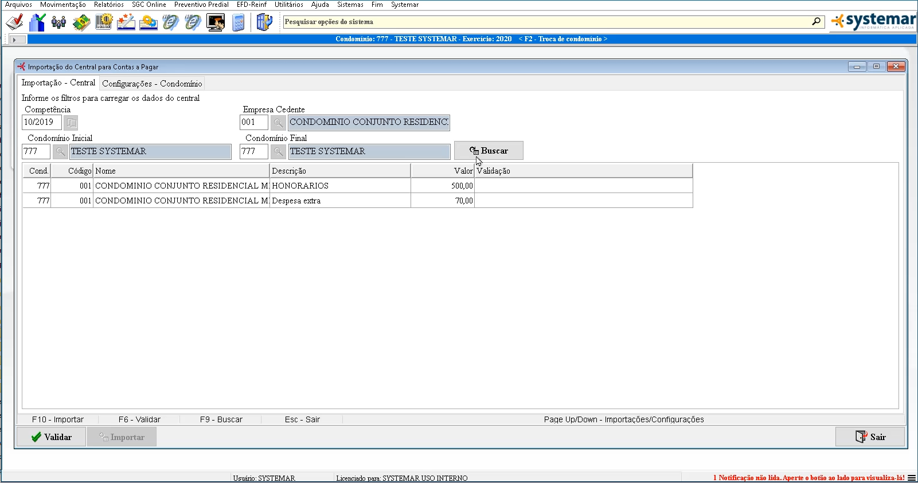Expand the side panel arrow below toolbar

[x=15, y=40]
